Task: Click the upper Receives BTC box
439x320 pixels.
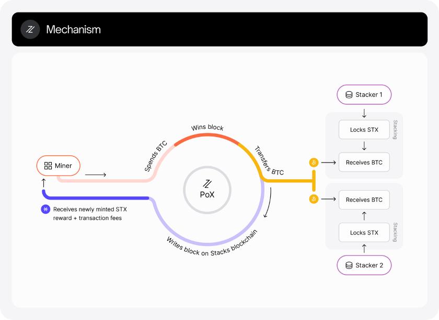Action: pyautogui.click(x=364, y=163)
